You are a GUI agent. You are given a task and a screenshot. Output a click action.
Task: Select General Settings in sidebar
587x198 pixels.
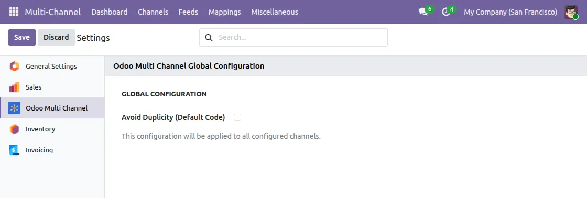pyautogui.click(x=52, y=66)
